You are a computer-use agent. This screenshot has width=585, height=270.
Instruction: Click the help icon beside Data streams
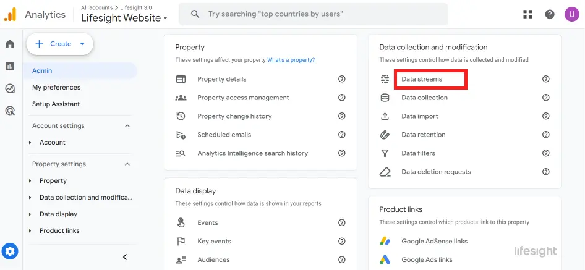[x=546, y=79]
